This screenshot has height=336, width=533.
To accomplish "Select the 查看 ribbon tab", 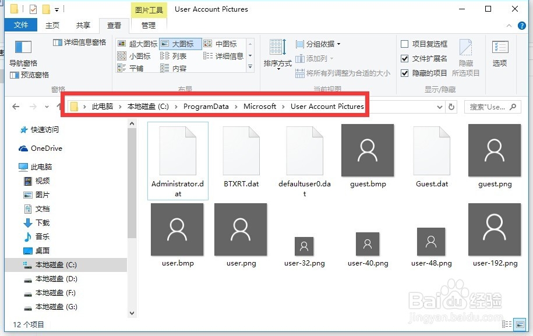I will (x=114, y=26).
